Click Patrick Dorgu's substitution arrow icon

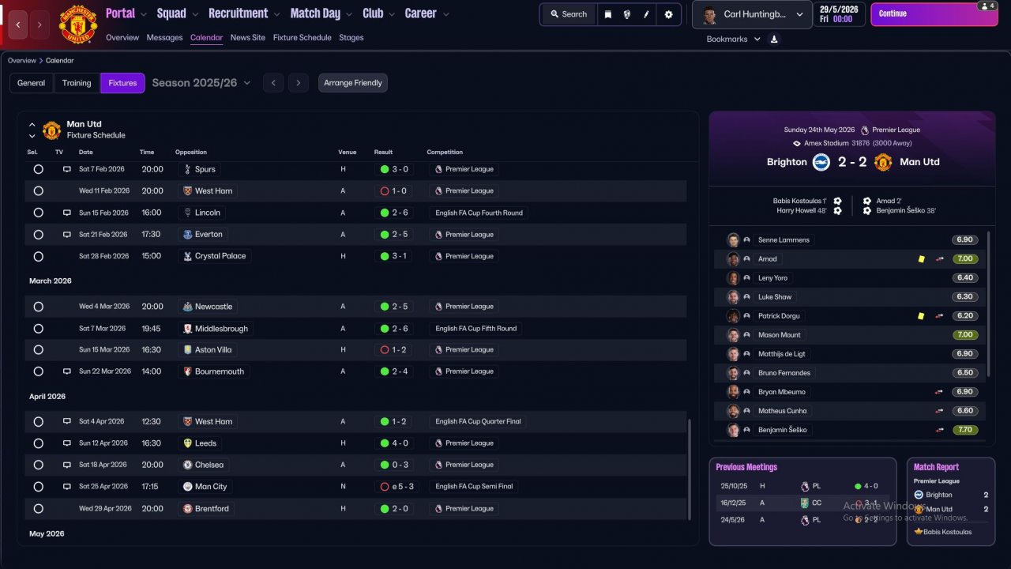pyautogui.click(x=940, y=316)
